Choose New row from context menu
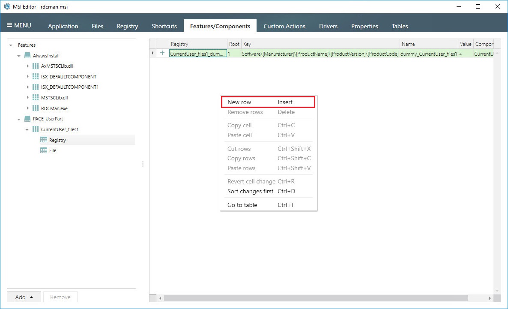Image resolution: width=508 pixels, height=309 pixels. (x=268, y=102)
